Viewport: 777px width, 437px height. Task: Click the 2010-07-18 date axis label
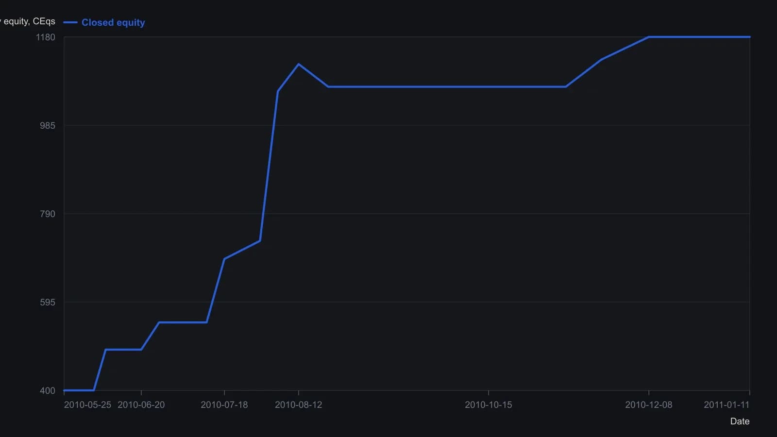pyautogui.click(x=224, y=405)
